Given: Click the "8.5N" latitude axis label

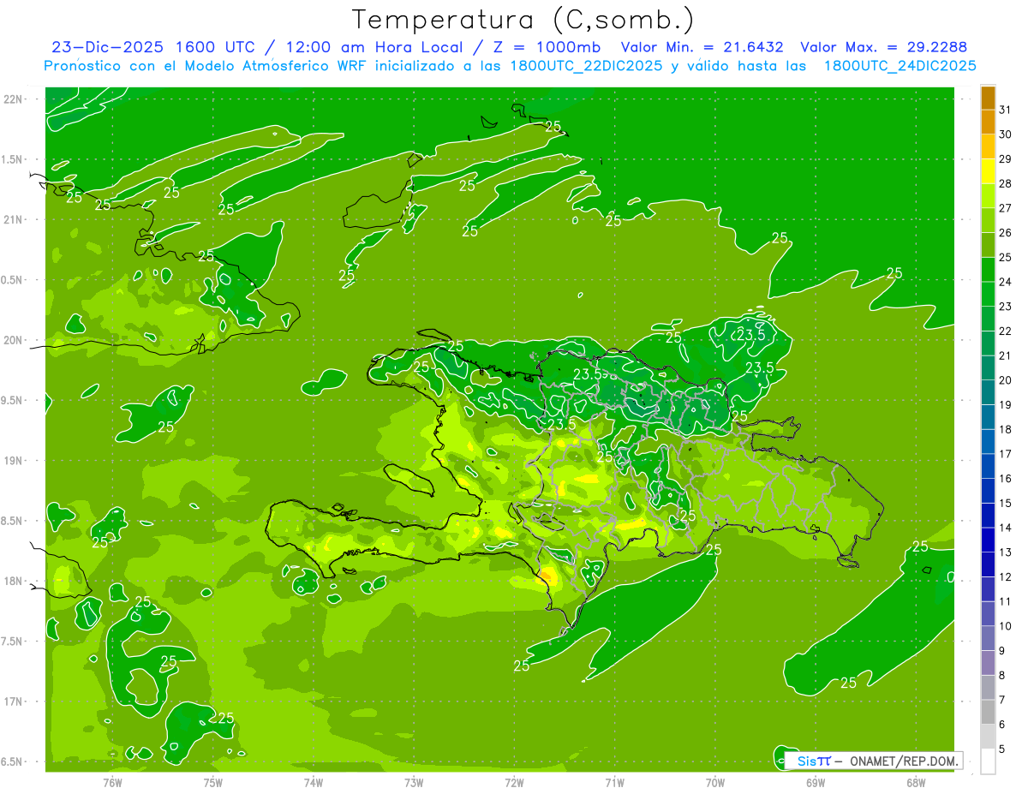Looking at the screenshot, I should pos(13,521).
